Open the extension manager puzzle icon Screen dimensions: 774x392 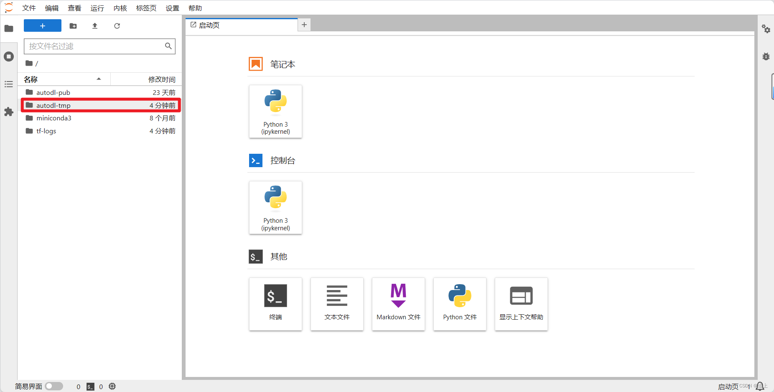point(9,112)
